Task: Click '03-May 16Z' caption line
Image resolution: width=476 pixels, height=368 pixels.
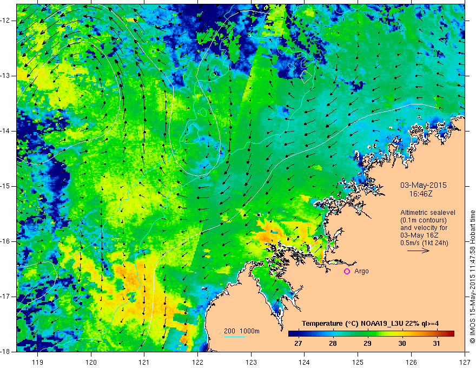Action: pyautogui.click(x=419, y=235)
